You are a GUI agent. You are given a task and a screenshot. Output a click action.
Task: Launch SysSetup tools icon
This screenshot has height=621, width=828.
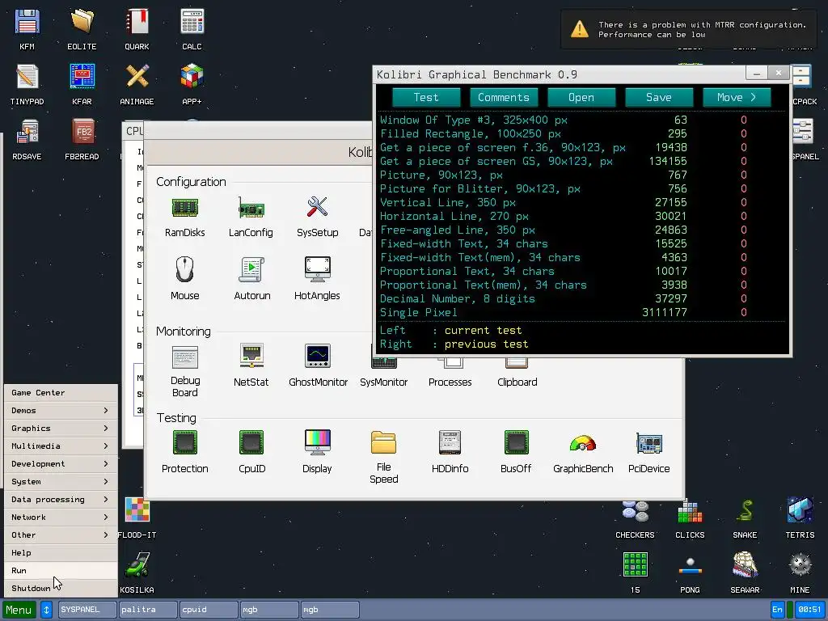point(317,207)
